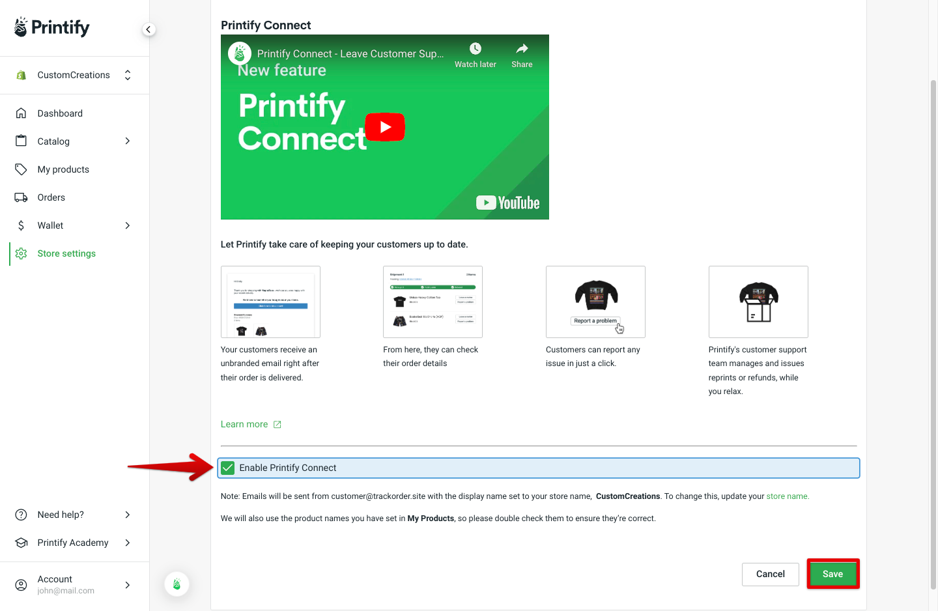
Task: Expand the Printify Academy chevron
Action: click(x=128, y=543)
